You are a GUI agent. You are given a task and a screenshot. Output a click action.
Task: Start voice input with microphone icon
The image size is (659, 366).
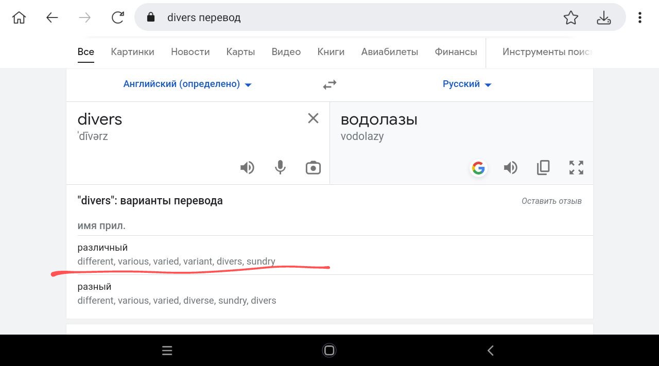[280, 167]
